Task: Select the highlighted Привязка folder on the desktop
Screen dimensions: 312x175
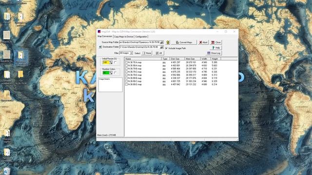Action: (21, 58)
